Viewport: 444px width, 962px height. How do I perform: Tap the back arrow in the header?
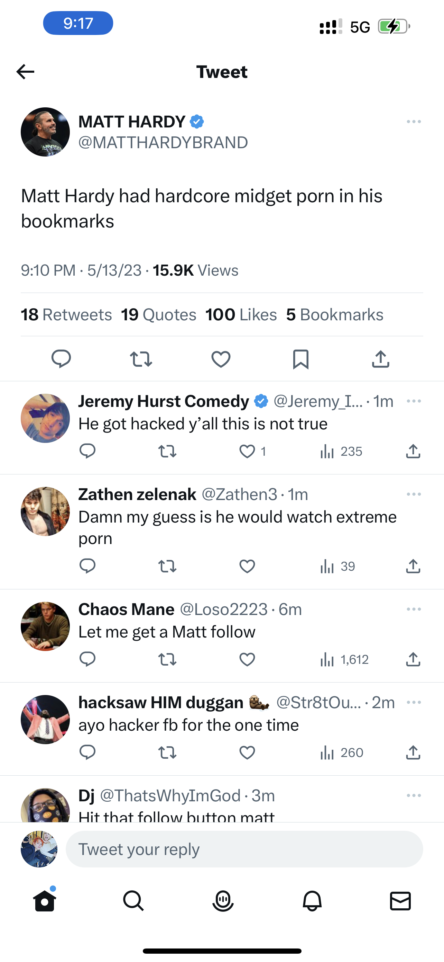pos(25,72)
